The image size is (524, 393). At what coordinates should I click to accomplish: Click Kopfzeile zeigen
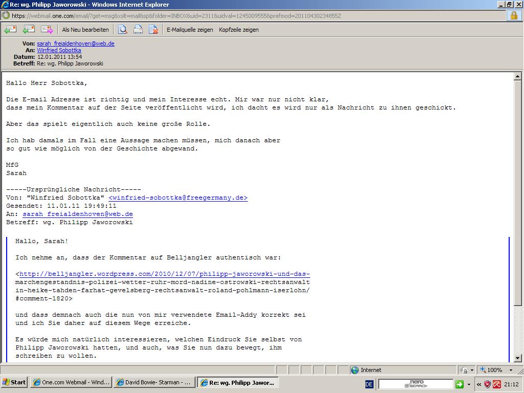[x=238, y=29]
